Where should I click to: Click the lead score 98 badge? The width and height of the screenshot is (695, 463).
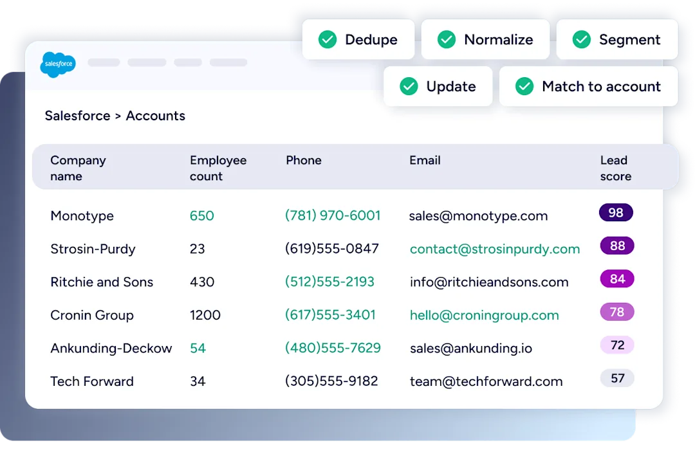[x=616, y=213]
